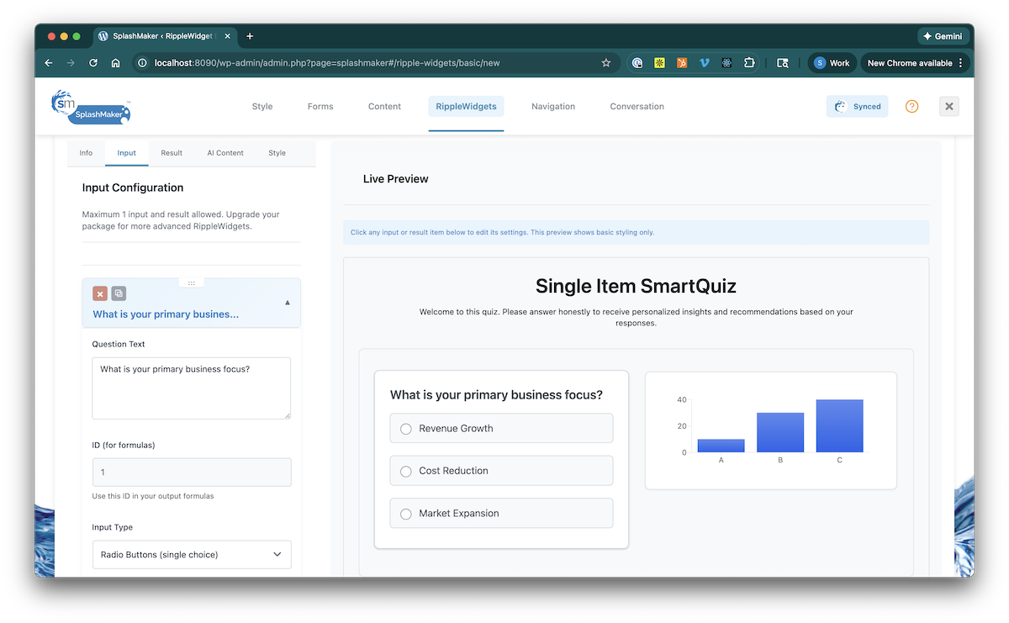Image resolution: width=1009 pixels, height=623 pixels.
Task: Reload the page in the browser
Action: coord(93,63)
